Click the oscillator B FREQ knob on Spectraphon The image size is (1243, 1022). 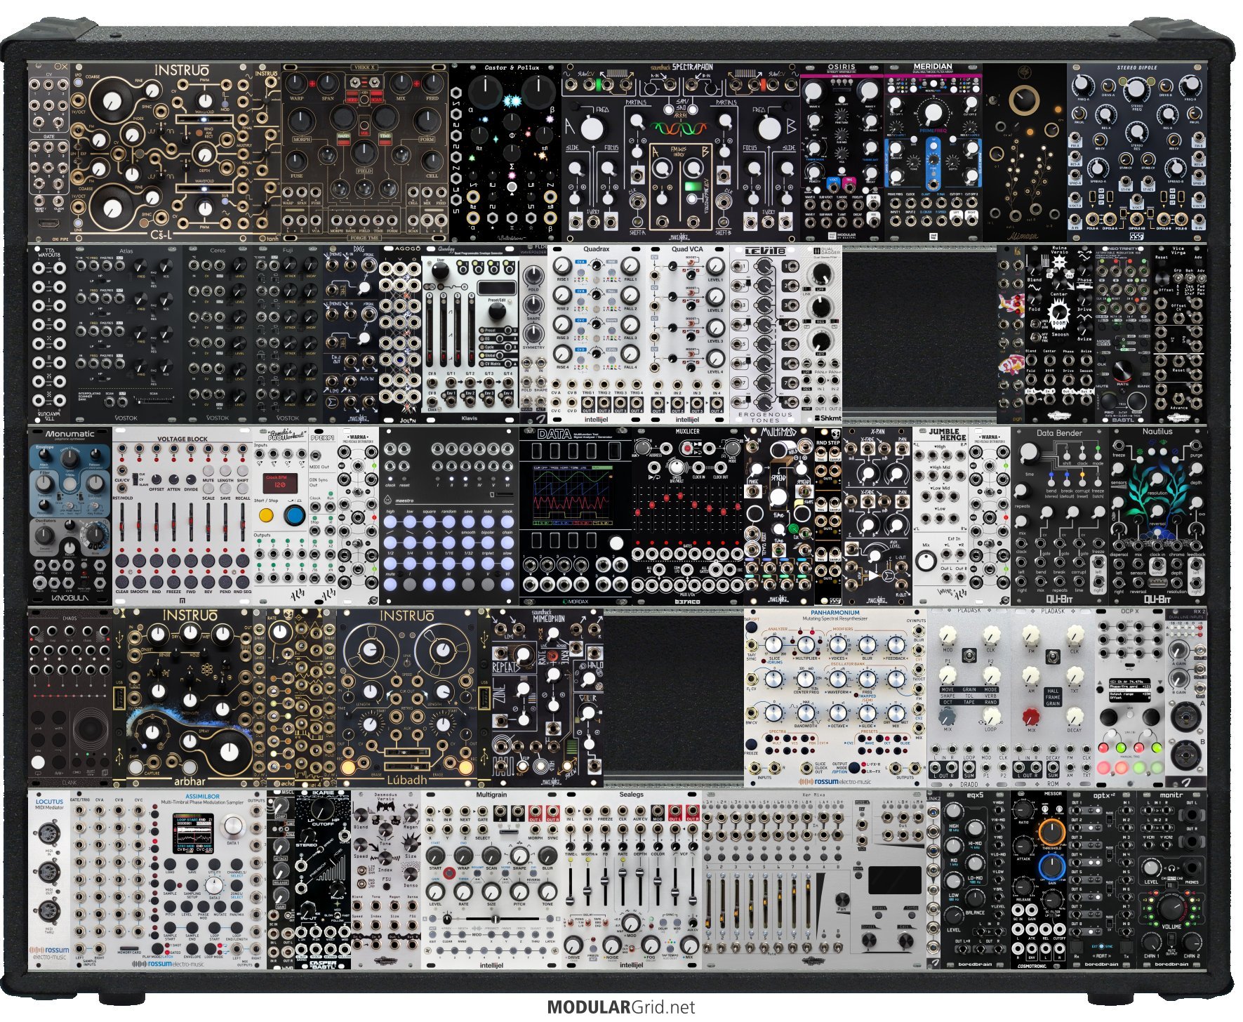(769, 128)
